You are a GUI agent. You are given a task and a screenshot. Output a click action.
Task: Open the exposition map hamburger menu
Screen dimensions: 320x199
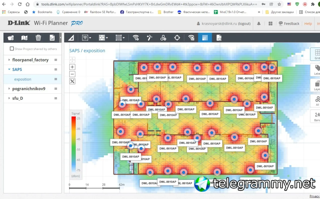56,79
